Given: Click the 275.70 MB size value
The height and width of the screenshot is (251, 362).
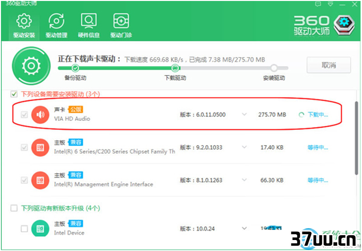Looking at the screenshot, I should click(272, 114).
